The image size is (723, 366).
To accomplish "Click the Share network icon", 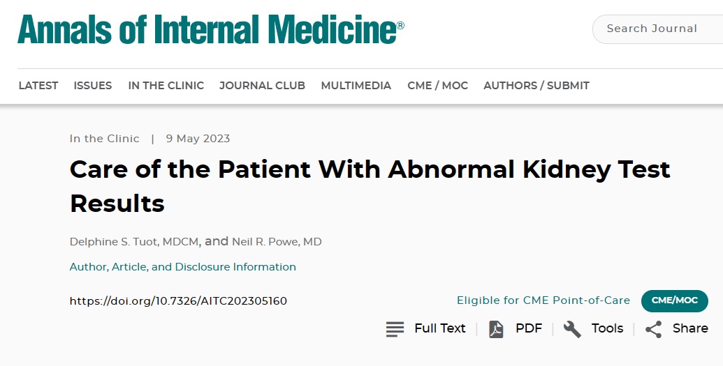I will click(x=653, y=329).
